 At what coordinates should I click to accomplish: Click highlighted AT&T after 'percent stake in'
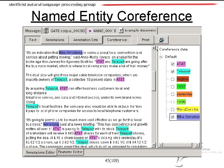(x=120, y=79)
